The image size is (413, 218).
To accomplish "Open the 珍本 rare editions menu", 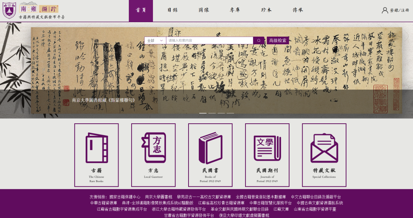I will coord(266,10).
